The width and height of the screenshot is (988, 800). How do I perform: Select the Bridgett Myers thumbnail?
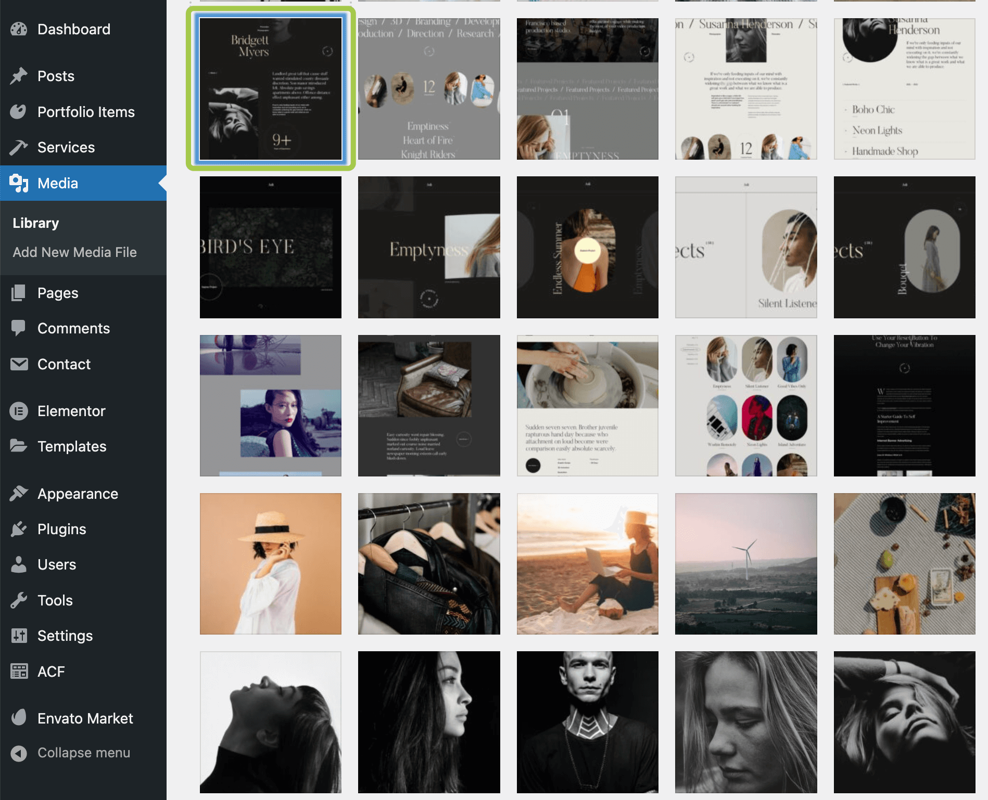tap(271, 89)
